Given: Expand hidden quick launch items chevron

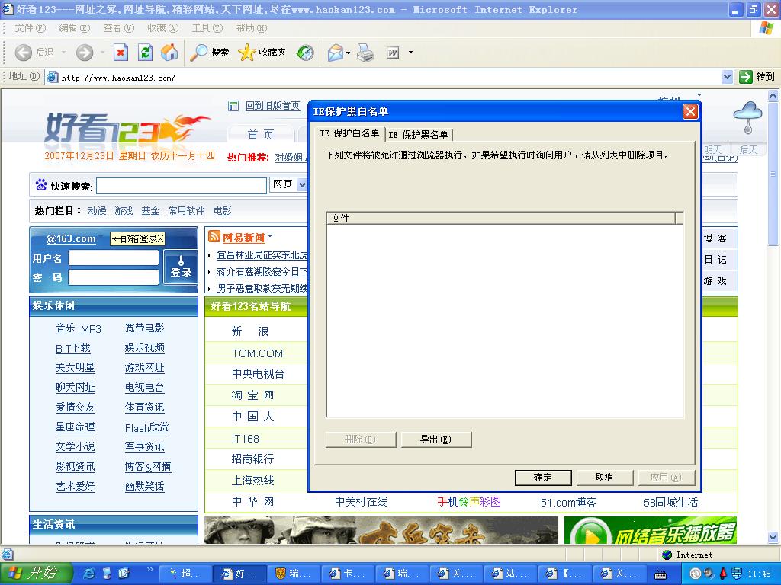Looking at the screenshot, I should 150,569.
